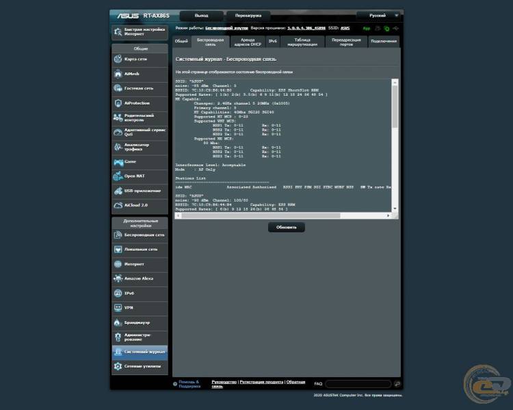Open the IPv6 log tab

point(272,41)
